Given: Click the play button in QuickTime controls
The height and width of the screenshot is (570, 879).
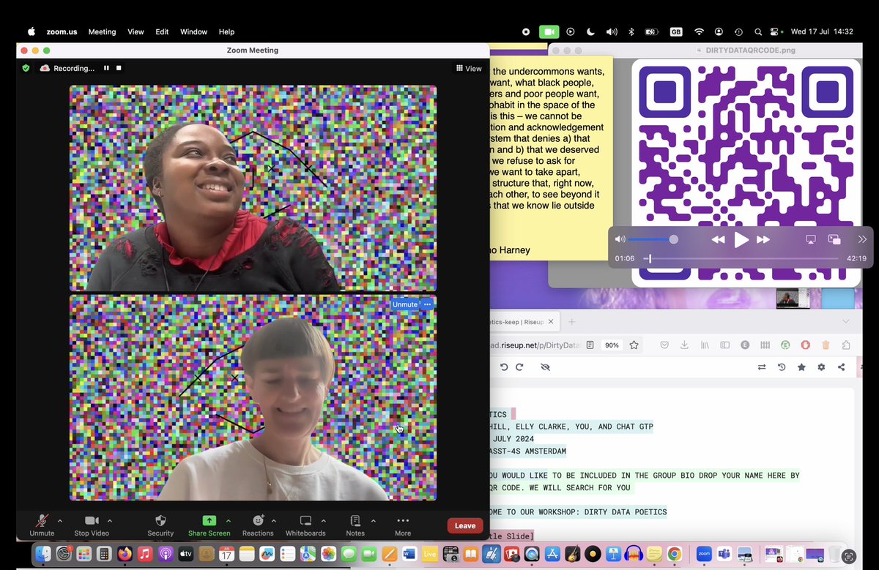Looking at the screenshot, I should [741, 239].
